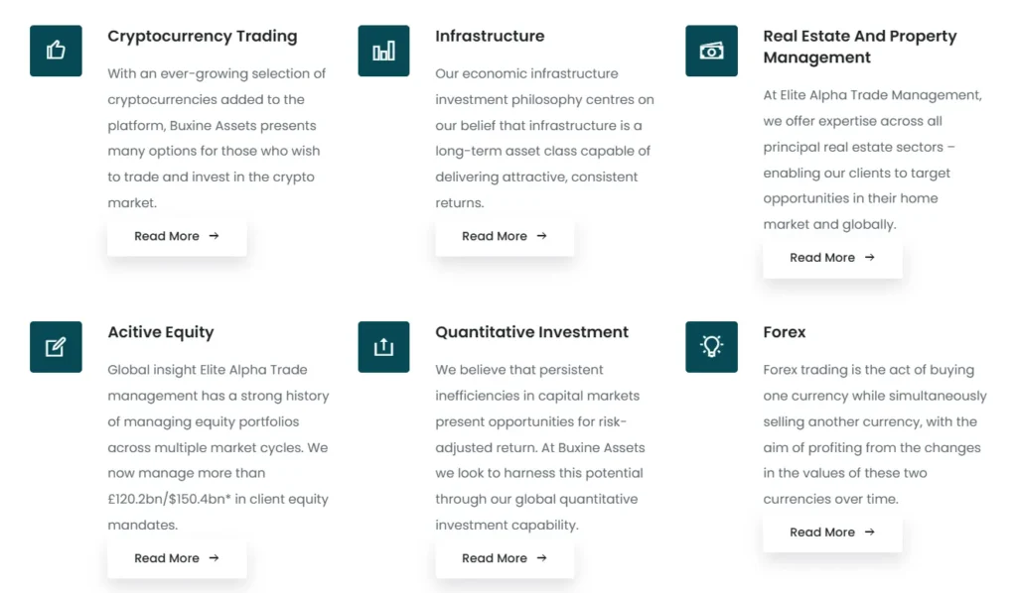The height and width of the screenshot is (593, 1017).
Task: Select the Quantitative Investment heading
Action: (x=531, y=333)
